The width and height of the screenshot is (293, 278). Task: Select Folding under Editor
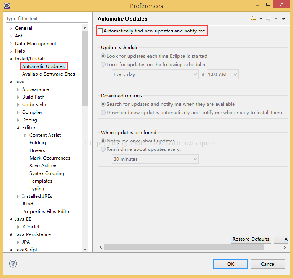point(37,143)
